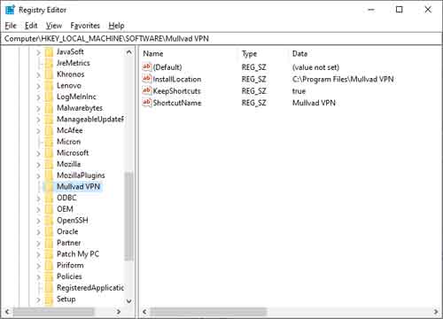The image size is (443, 319).
Task: Select the ShortcutName value name
Action: point(177,103)
